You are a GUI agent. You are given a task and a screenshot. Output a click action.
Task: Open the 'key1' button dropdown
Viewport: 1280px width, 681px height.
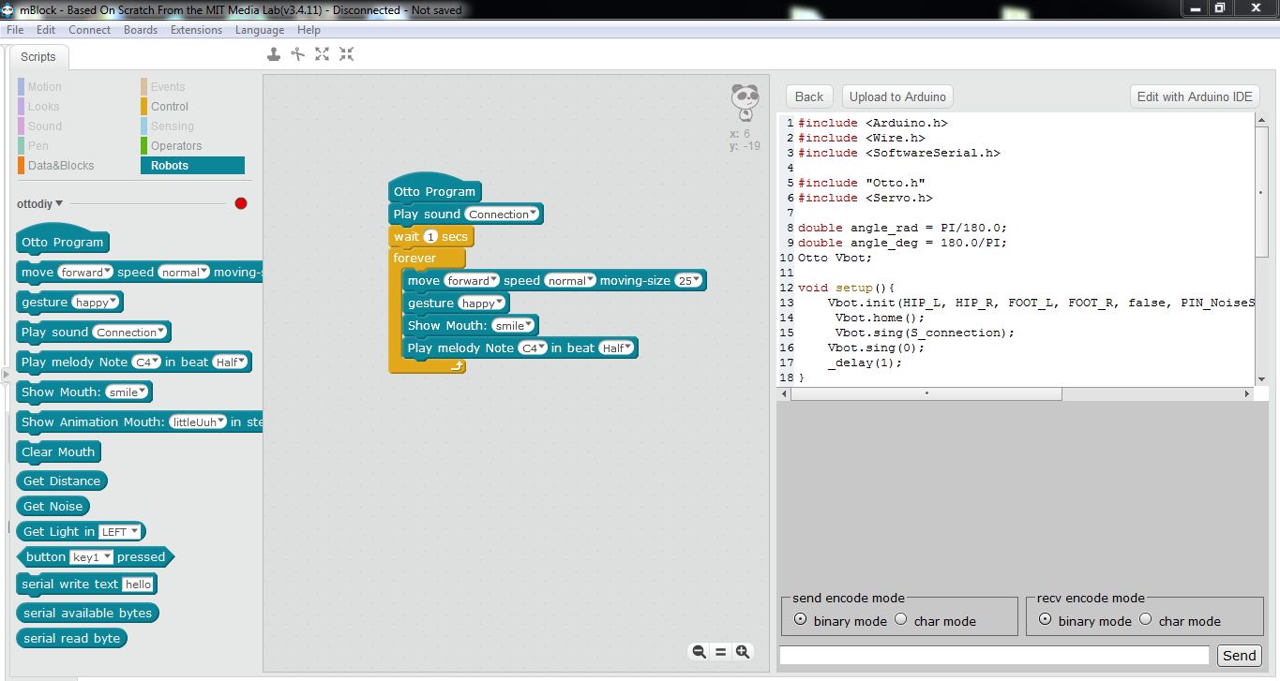point(92,557)
